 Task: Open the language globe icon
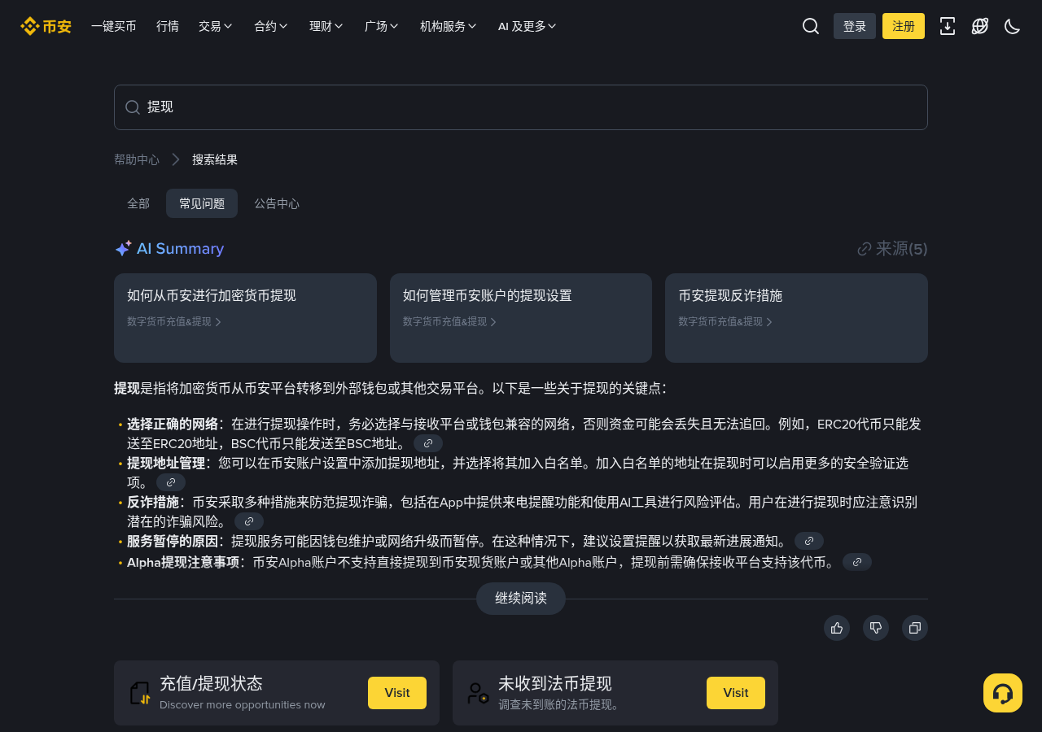(x=980, y=26)
